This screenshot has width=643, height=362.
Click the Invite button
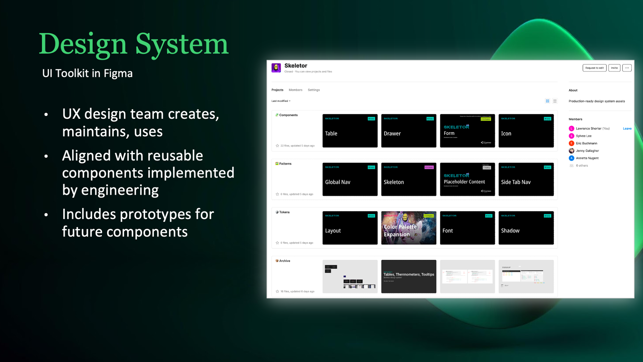point(614,68)
